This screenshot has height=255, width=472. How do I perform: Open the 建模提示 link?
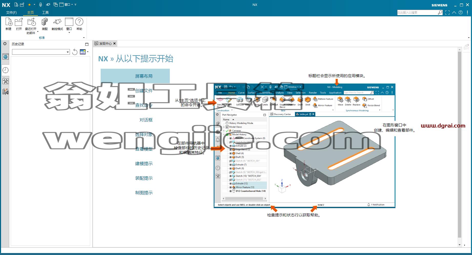(x=144, y=164)
